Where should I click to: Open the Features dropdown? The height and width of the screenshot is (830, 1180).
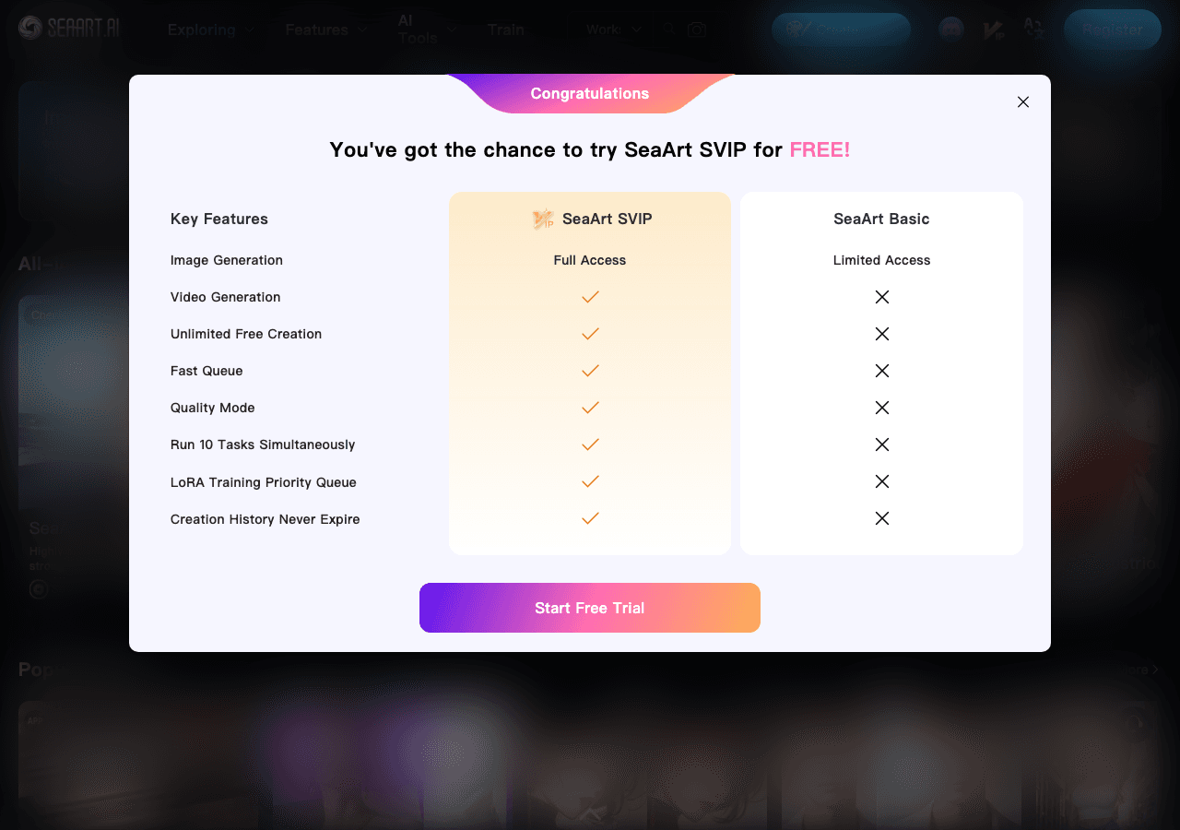pos(318,30)
